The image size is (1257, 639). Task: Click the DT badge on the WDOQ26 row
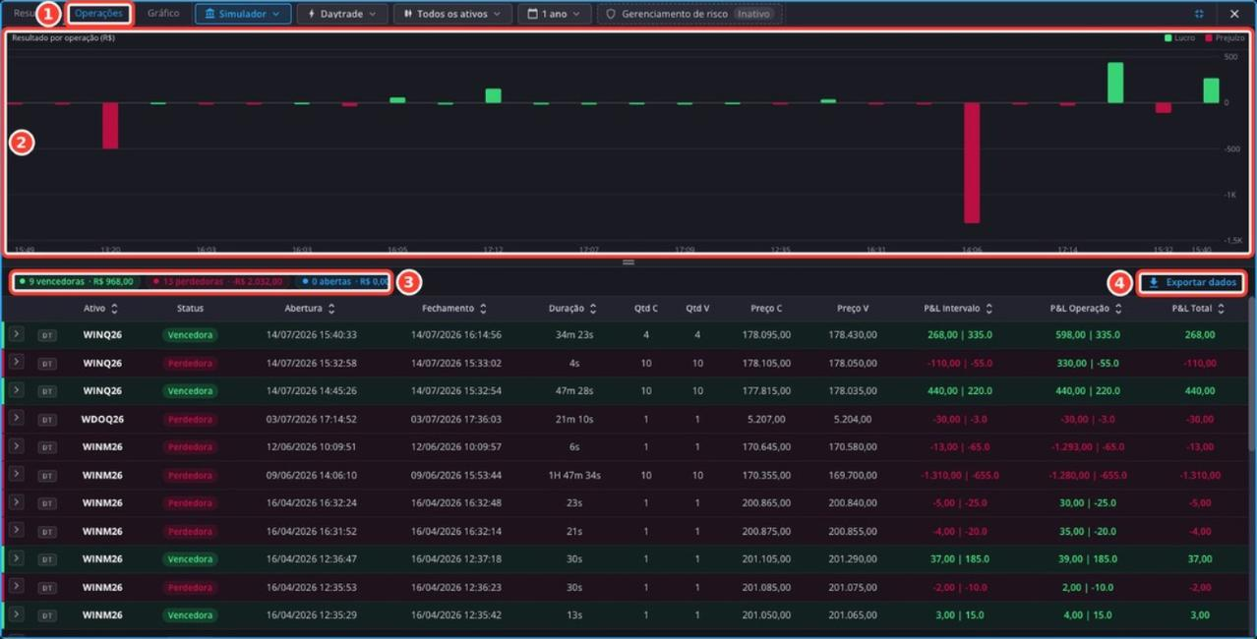click(x=46, y=420)
